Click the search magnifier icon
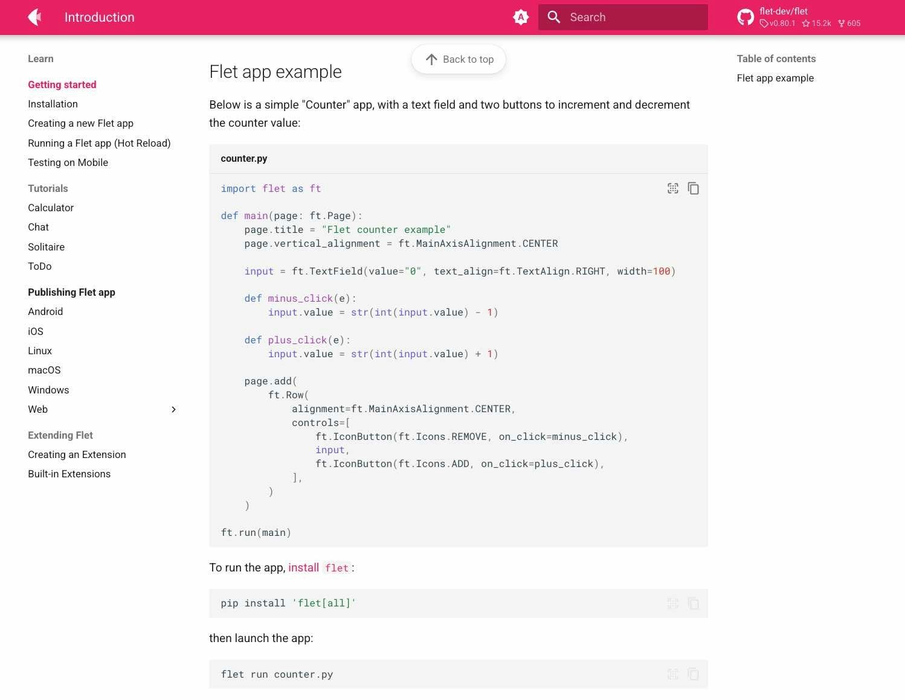 (x=554, y=17)
